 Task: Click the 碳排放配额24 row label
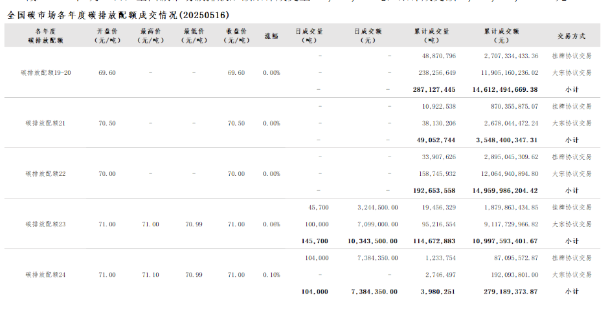pyautogui.click(x=46, y=274)
